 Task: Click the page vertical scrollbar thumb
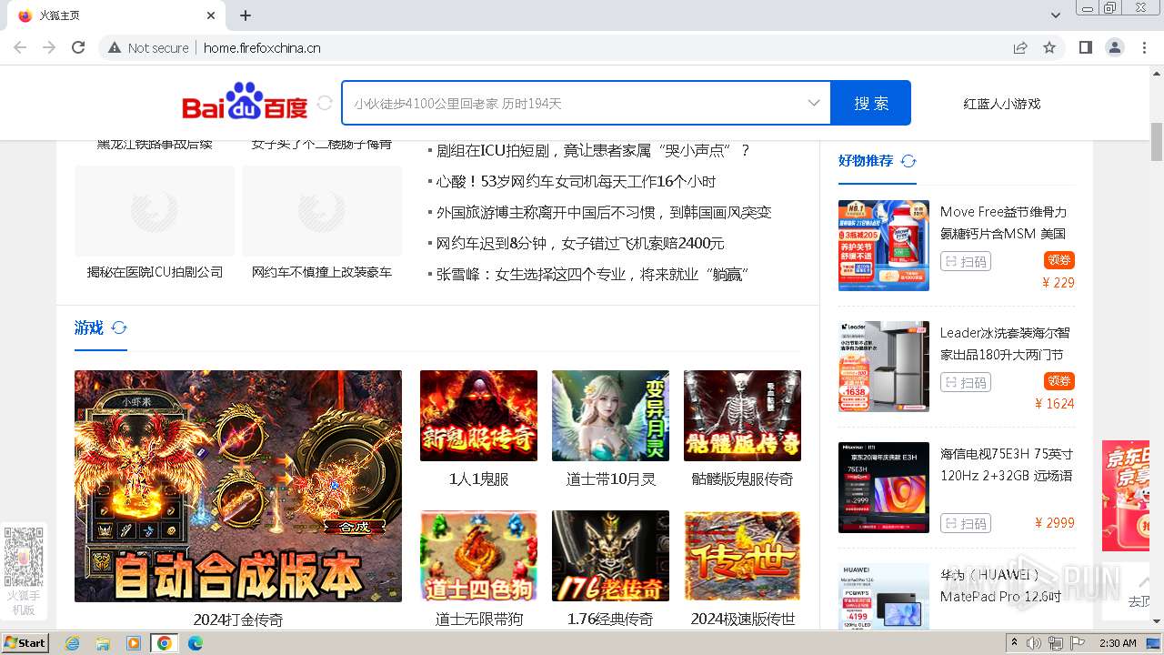(x=1157, y=141)
